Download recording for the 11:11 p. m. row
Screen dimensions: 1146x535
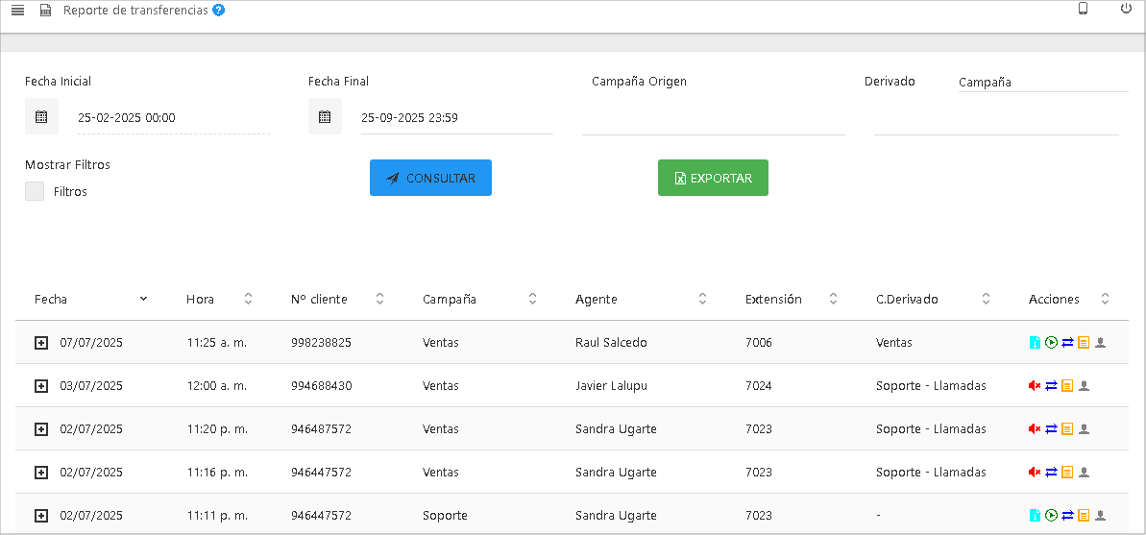point(1035,515)
